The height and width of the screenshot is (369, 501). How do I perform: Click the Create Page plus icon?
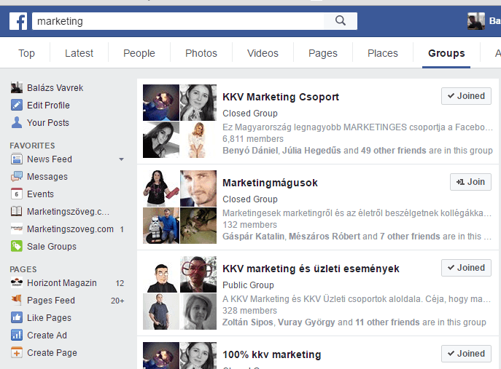17,353
